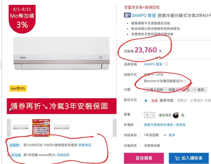Click the yellow mo幣3% badge

(x=18, y=88)
